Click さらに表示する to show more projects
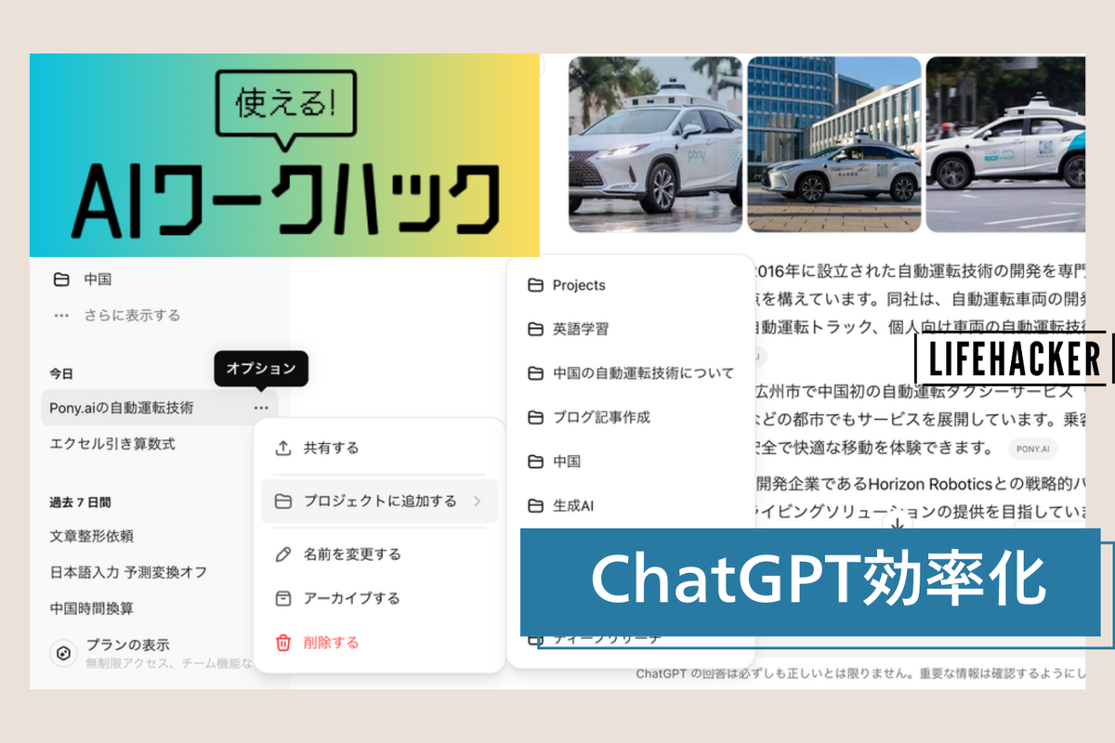Screen dimensions: 1115x743 pos(132,316)
